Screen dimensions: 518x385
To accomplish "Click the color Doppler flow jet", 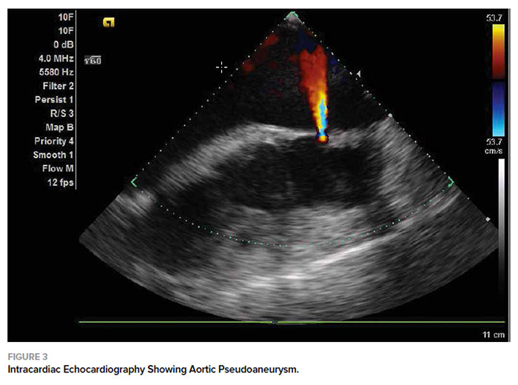I will tap(314, 89).
